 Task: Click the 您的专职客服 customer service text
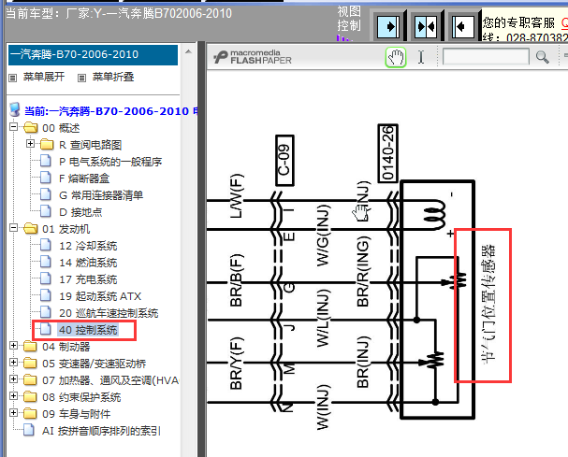click(x=518, y=22)
